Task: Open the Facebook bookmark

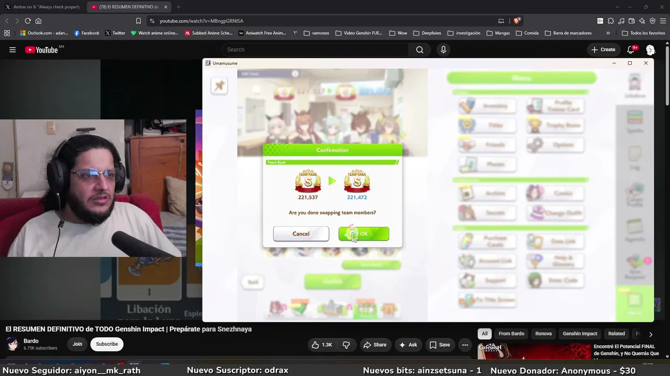Action: tap(86, 33)
